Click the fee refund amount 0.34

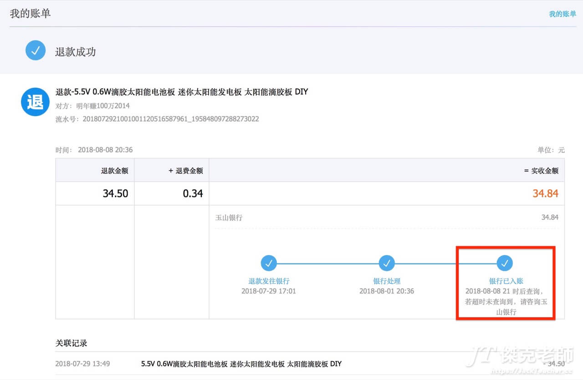click(x=193, y=193)
